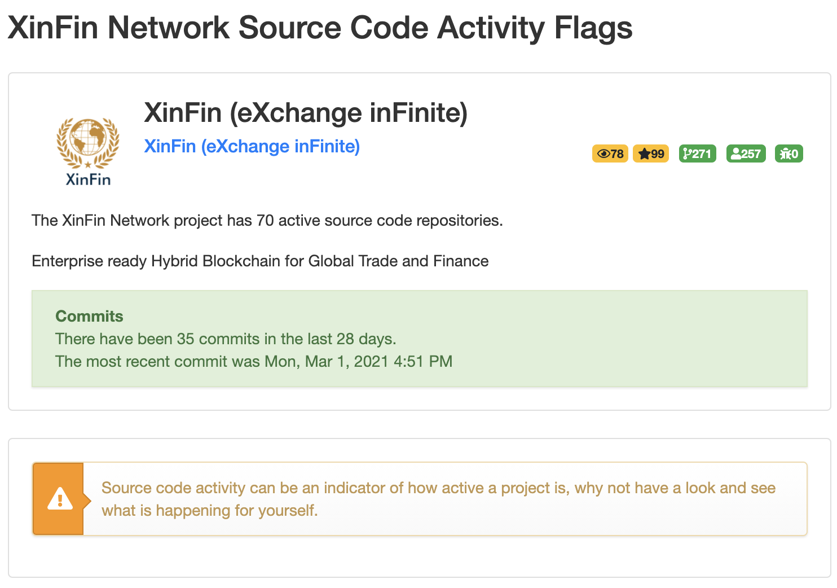Click the forks badge showing 271
This screenshot has height=588, width=837.
(697, 153)
